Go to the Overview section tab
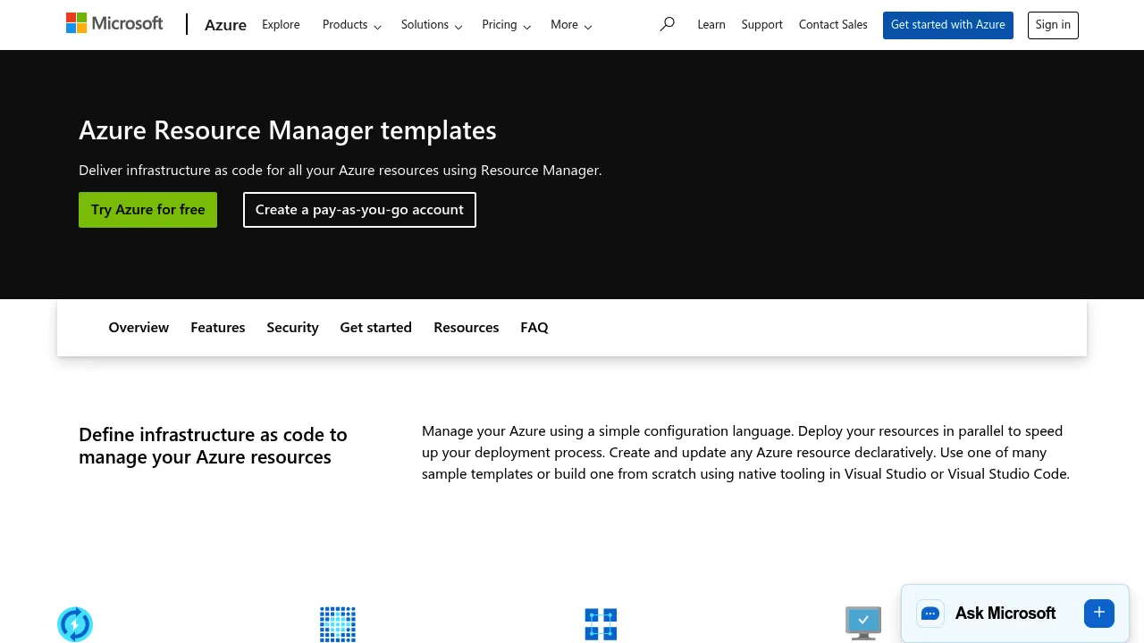Viewport: 1144px width, 643px height. pos(139,327)
